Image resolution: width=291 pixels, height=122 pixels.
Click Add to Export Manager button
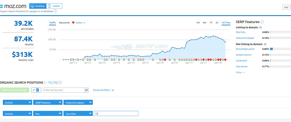[15, 90]
